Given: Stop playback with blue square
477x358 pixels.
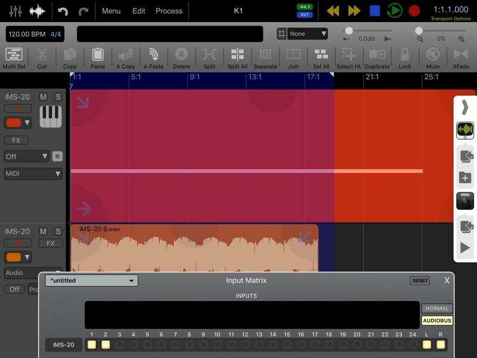Looking at the screenshot, I should pyautogui.click(x=374, y=11).
